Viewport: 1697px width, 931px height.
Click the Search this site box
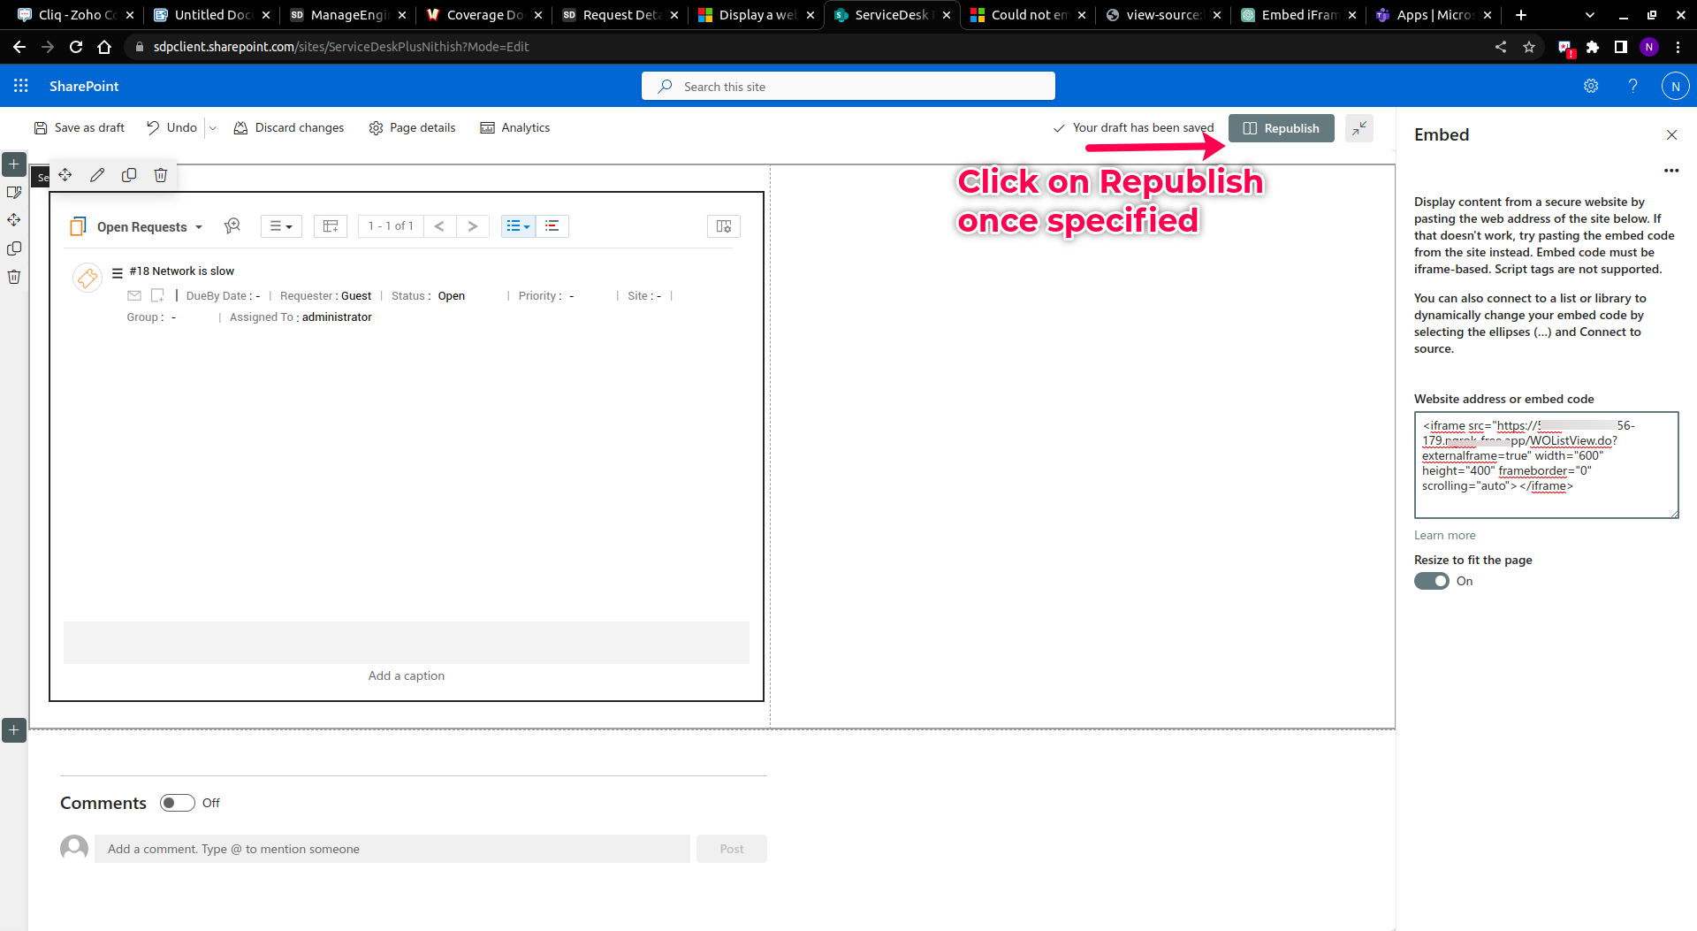[848, 87]
